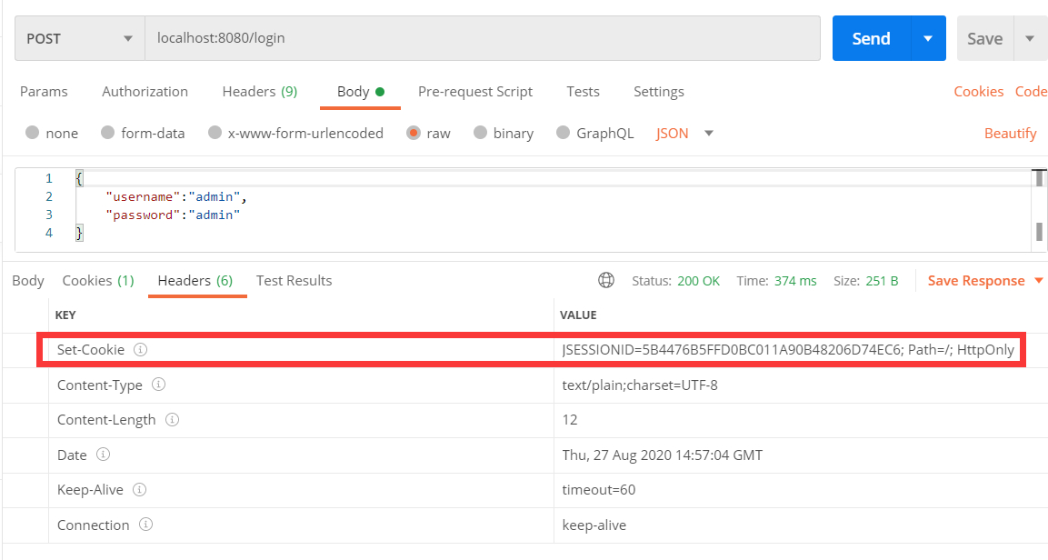Choose x-www-form-urlencoded body type
The width and height of the screenshot is (1048, 560).
pos(215,133)
